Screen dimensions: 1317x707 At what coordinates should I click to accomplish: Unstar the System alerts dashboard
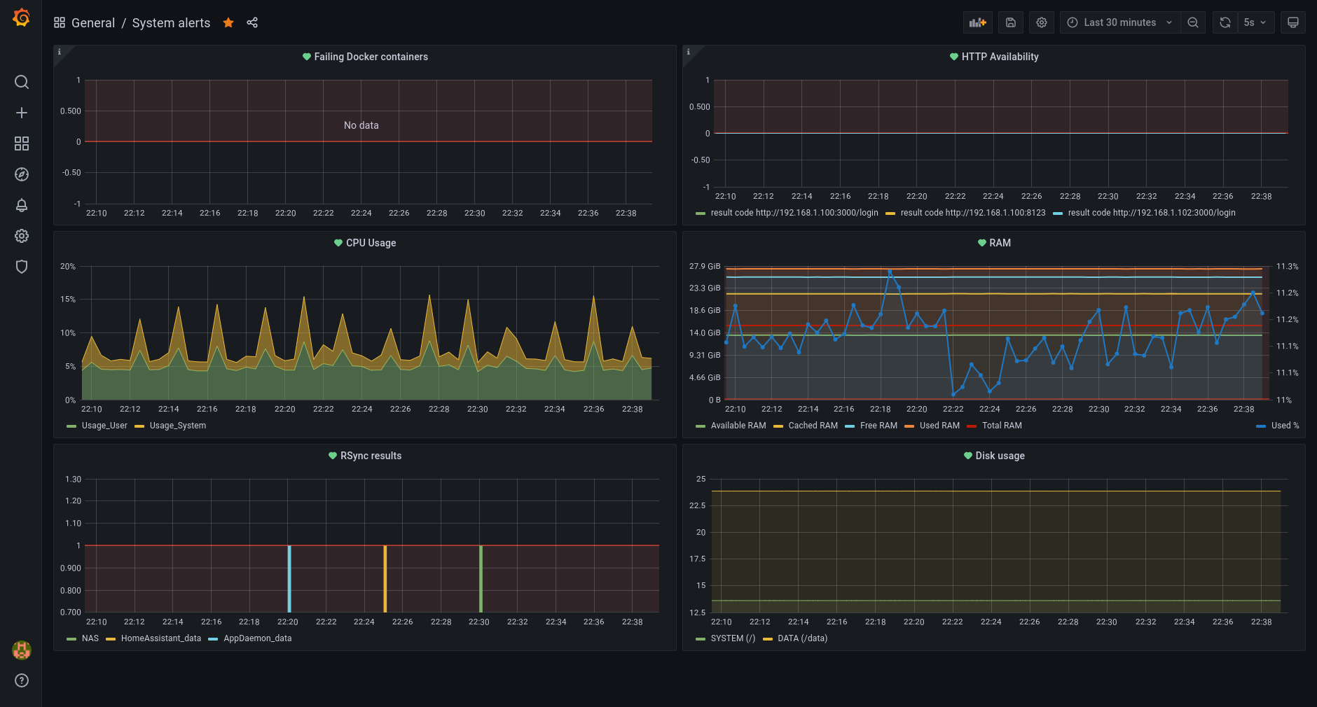[228, 22]
